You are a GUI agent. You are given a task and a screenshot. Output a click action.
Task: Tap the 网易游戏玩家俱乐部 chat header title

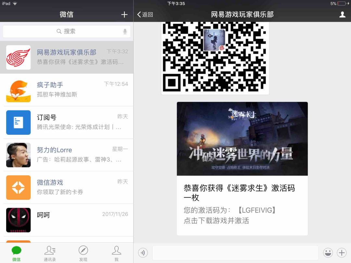point(242,15)
